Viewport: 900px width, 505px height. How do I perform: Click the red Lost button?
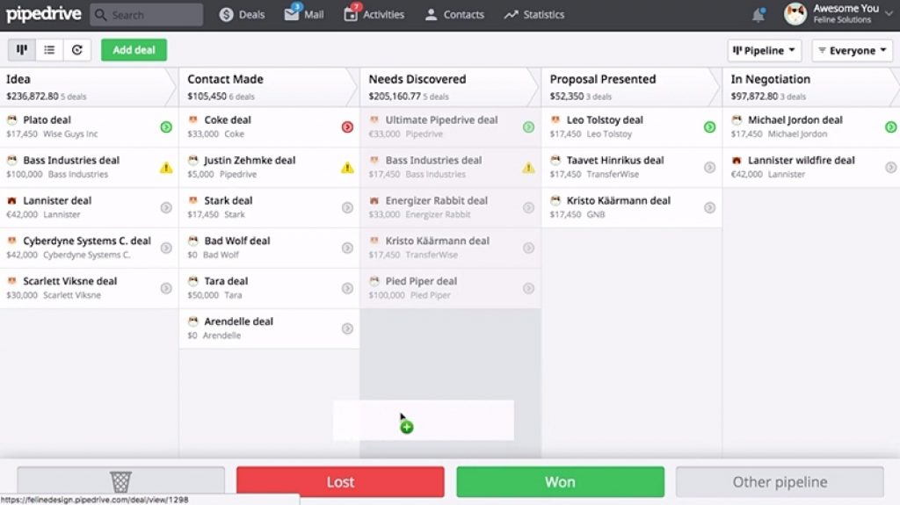click(x=340, y=482)
